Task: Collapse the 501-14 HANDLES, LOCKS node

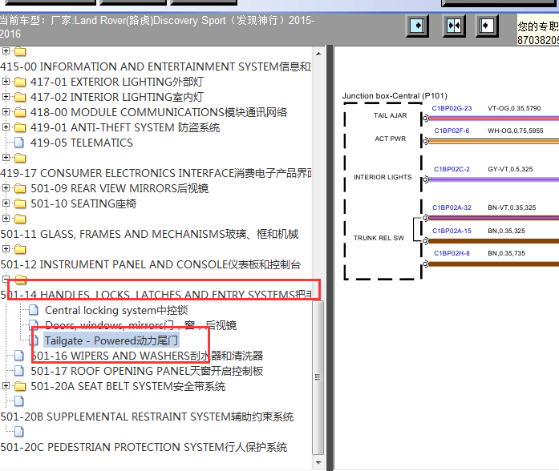Action: pos(6,279)
